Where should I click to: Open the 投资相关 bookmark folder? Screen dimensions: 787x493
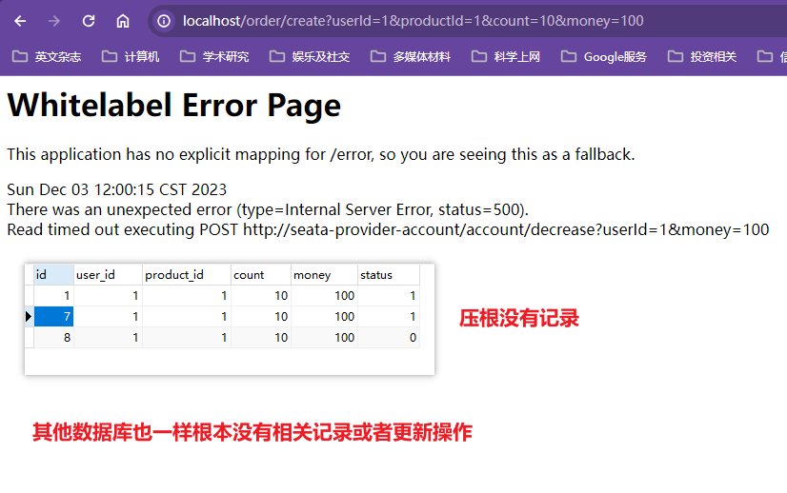coord(702,56)
